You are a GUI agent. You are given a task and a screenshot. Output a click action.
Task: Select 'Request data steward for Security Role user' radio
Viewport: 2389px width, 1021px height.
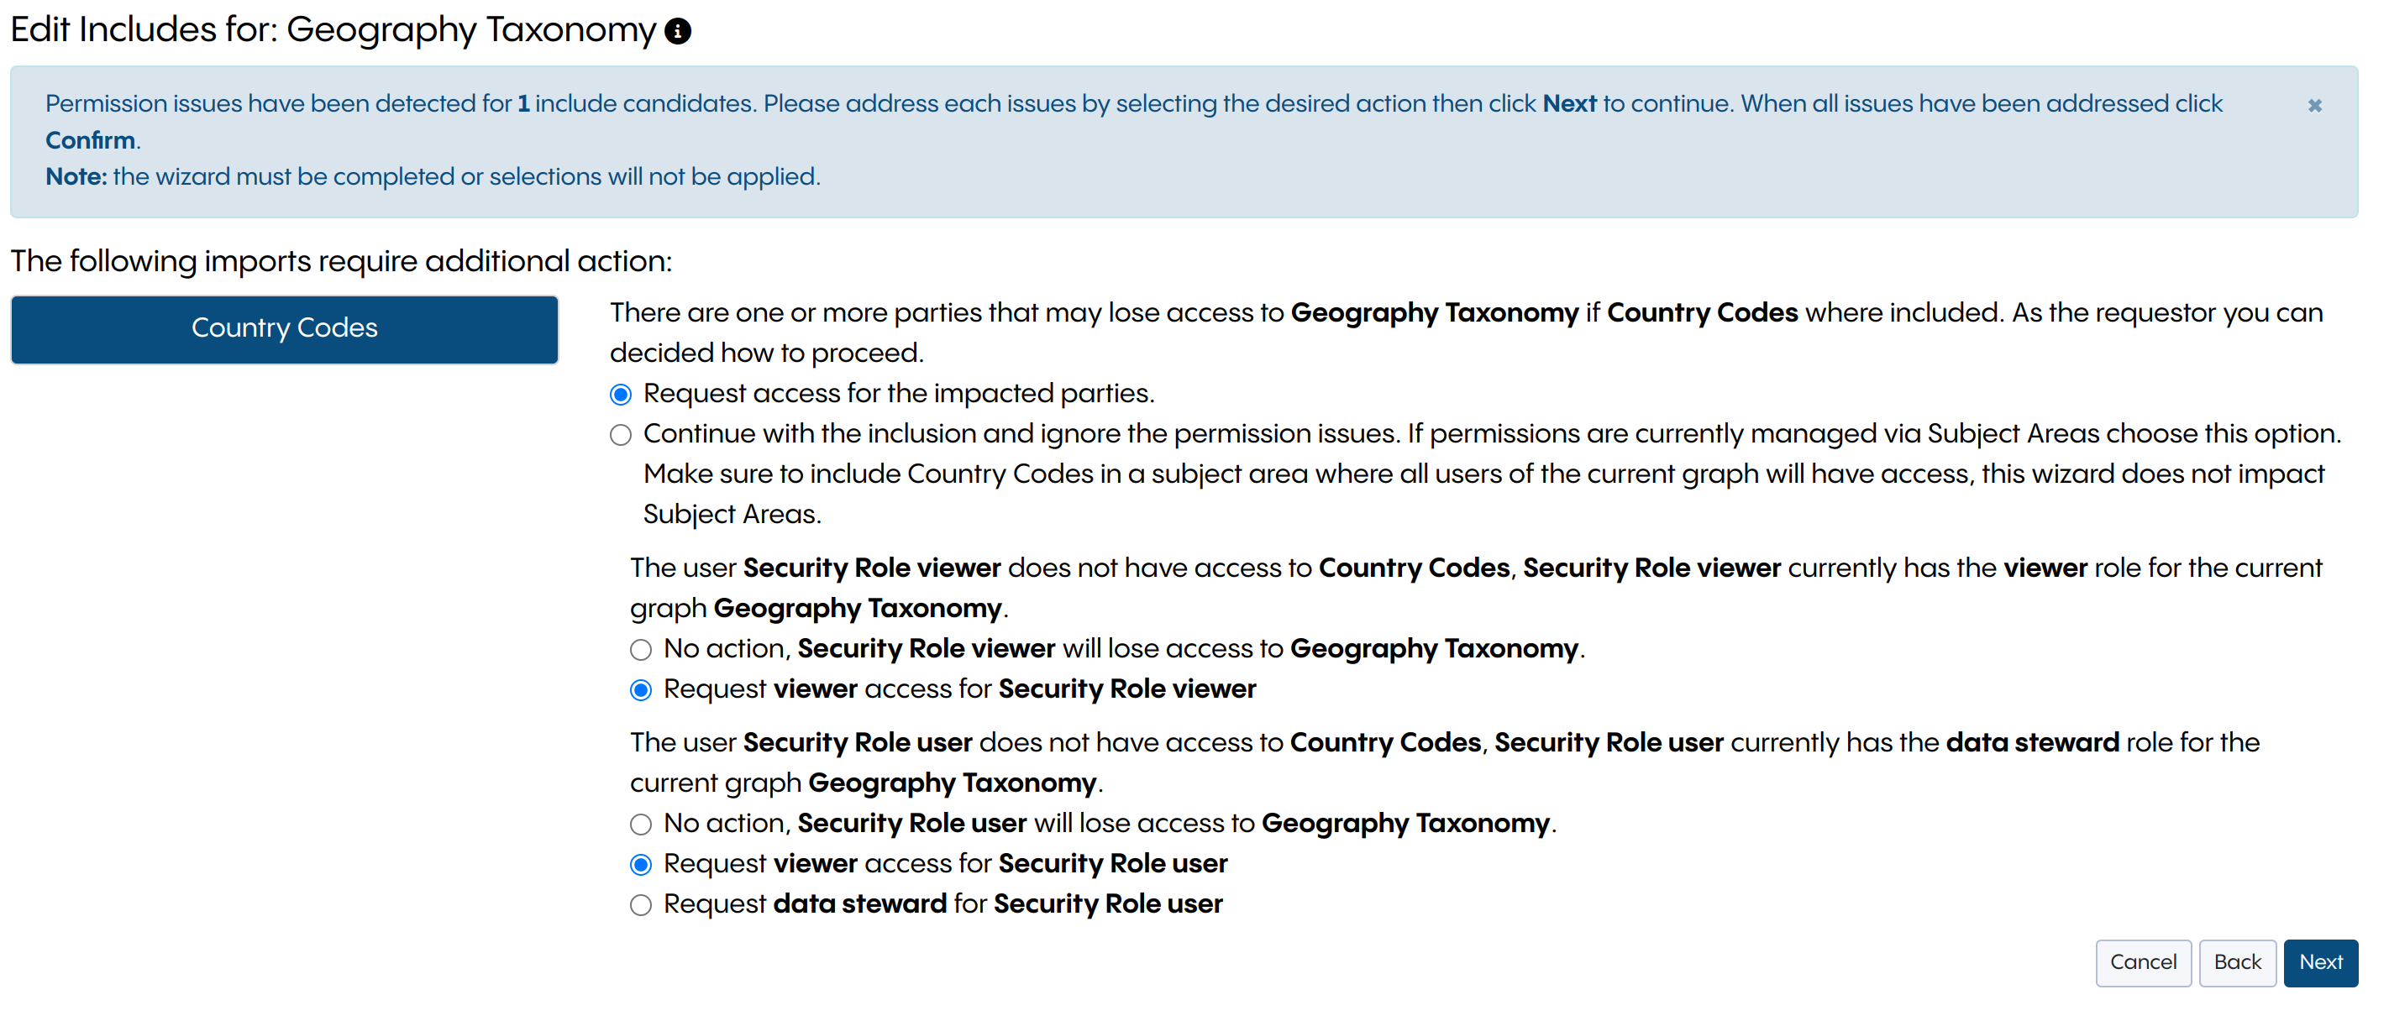point(641,905)
